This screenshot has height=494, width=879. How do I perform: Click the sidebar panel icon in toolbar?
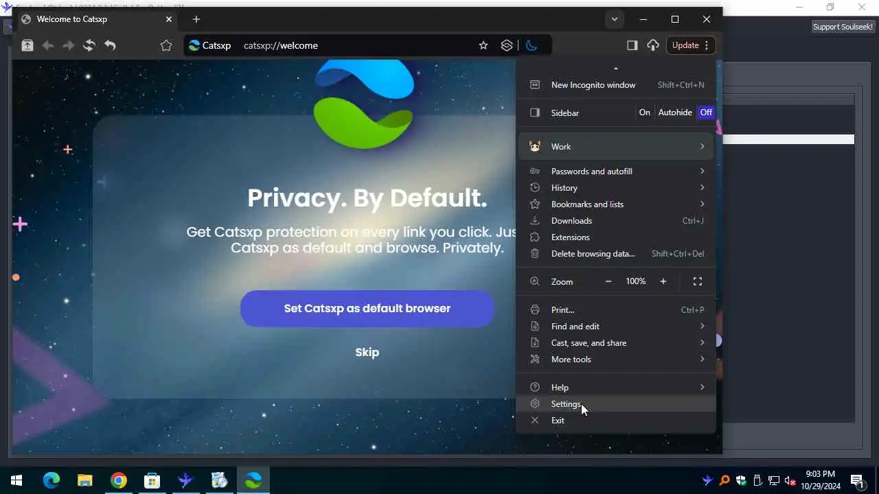coord(632,45)
